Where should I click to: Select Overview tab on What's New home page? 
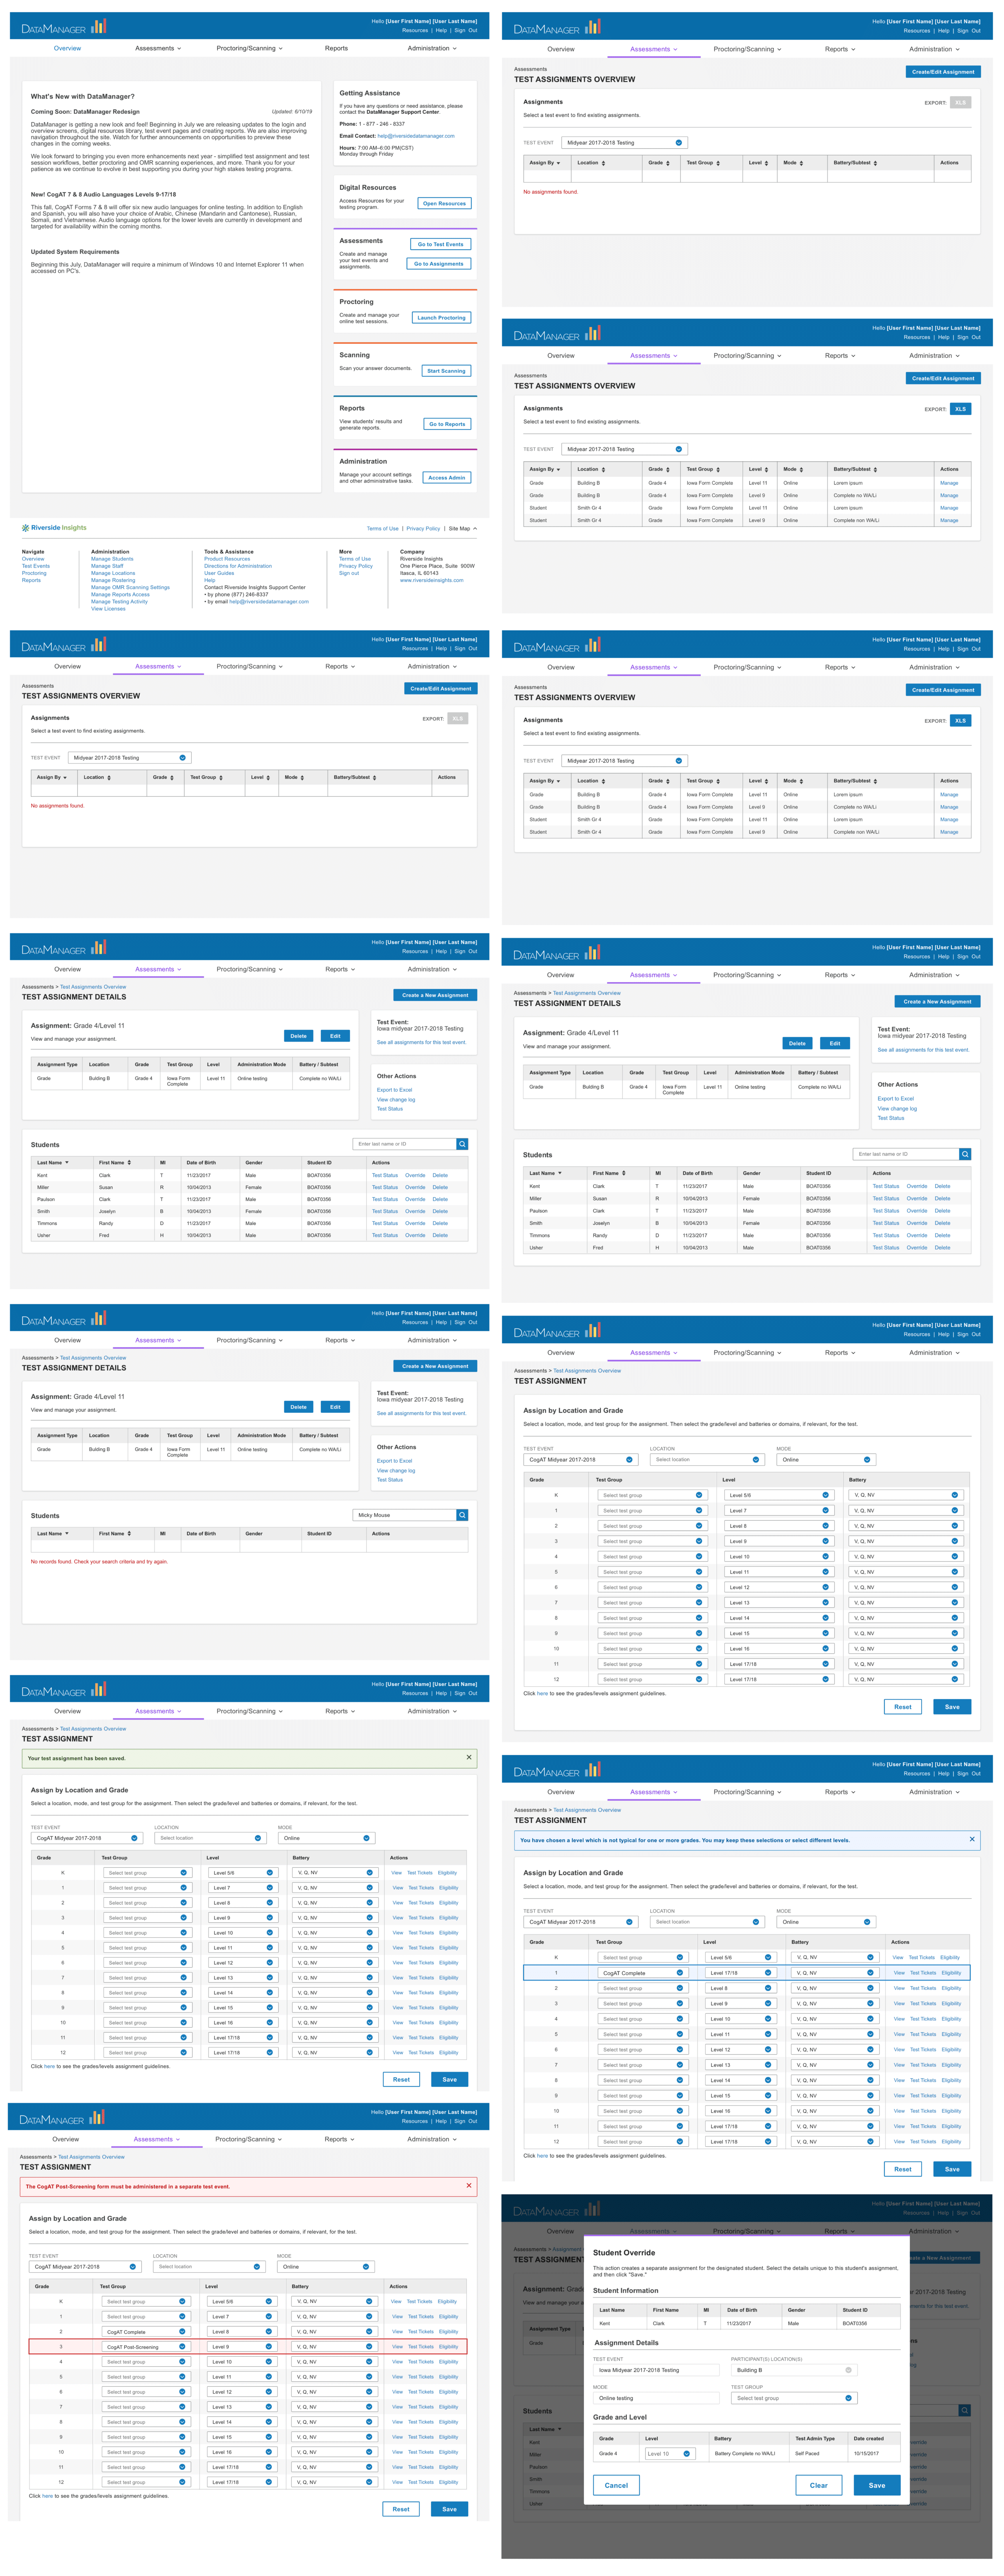pyautogui.click(x=67, y=48)
